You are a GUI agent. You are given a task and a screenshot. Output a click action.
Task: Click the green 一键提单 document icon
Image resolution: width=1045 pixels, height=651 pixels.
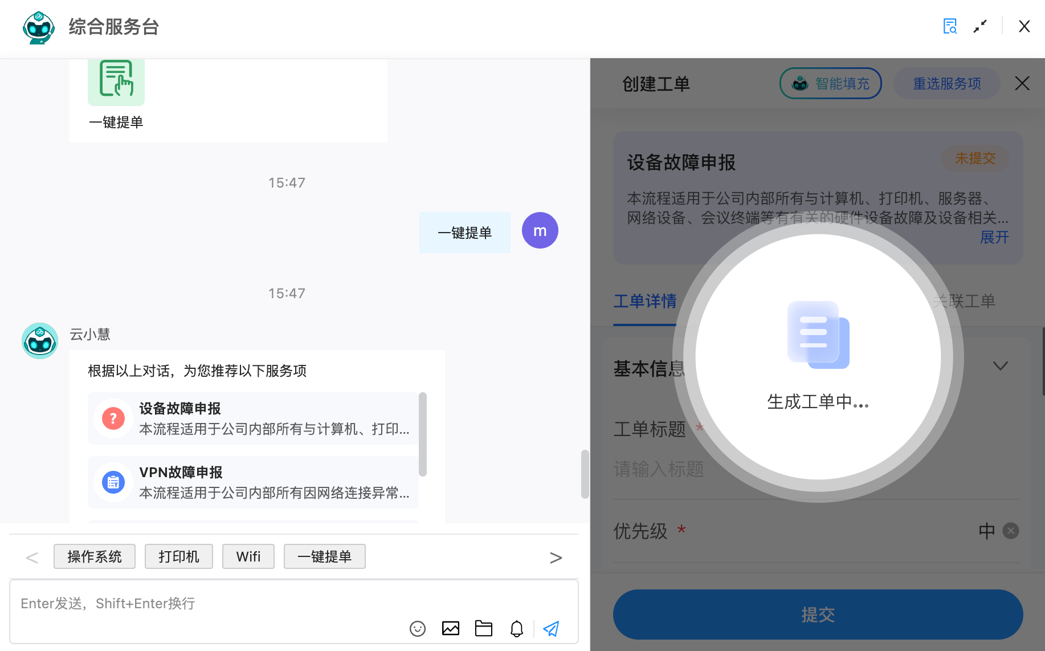(116, 82)
